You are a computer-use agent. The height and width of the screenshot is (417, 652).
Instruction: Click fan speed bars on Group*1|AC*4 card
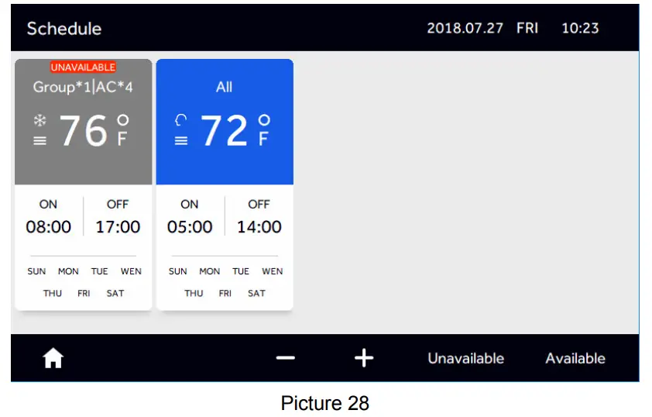point(39,141)
